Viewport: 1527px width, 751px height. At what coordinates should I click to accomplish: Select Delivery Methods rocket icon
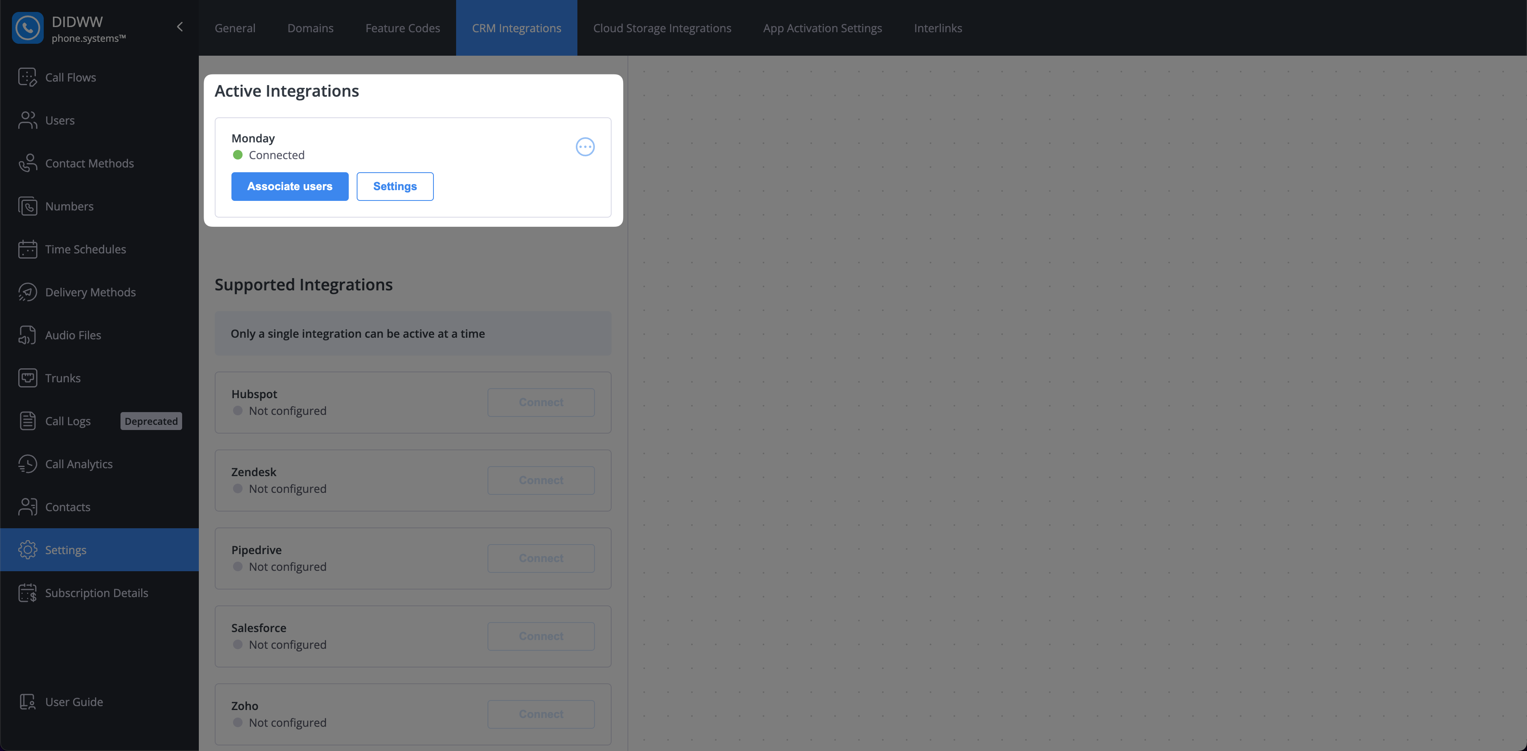click(x=27, y=292)
